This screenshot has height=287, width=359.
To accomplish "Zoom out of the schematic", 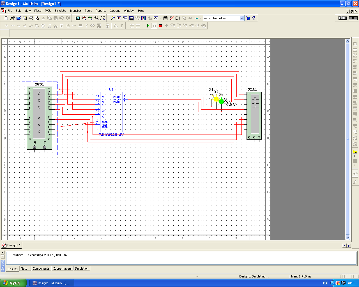I will click(x=90, y=18).
